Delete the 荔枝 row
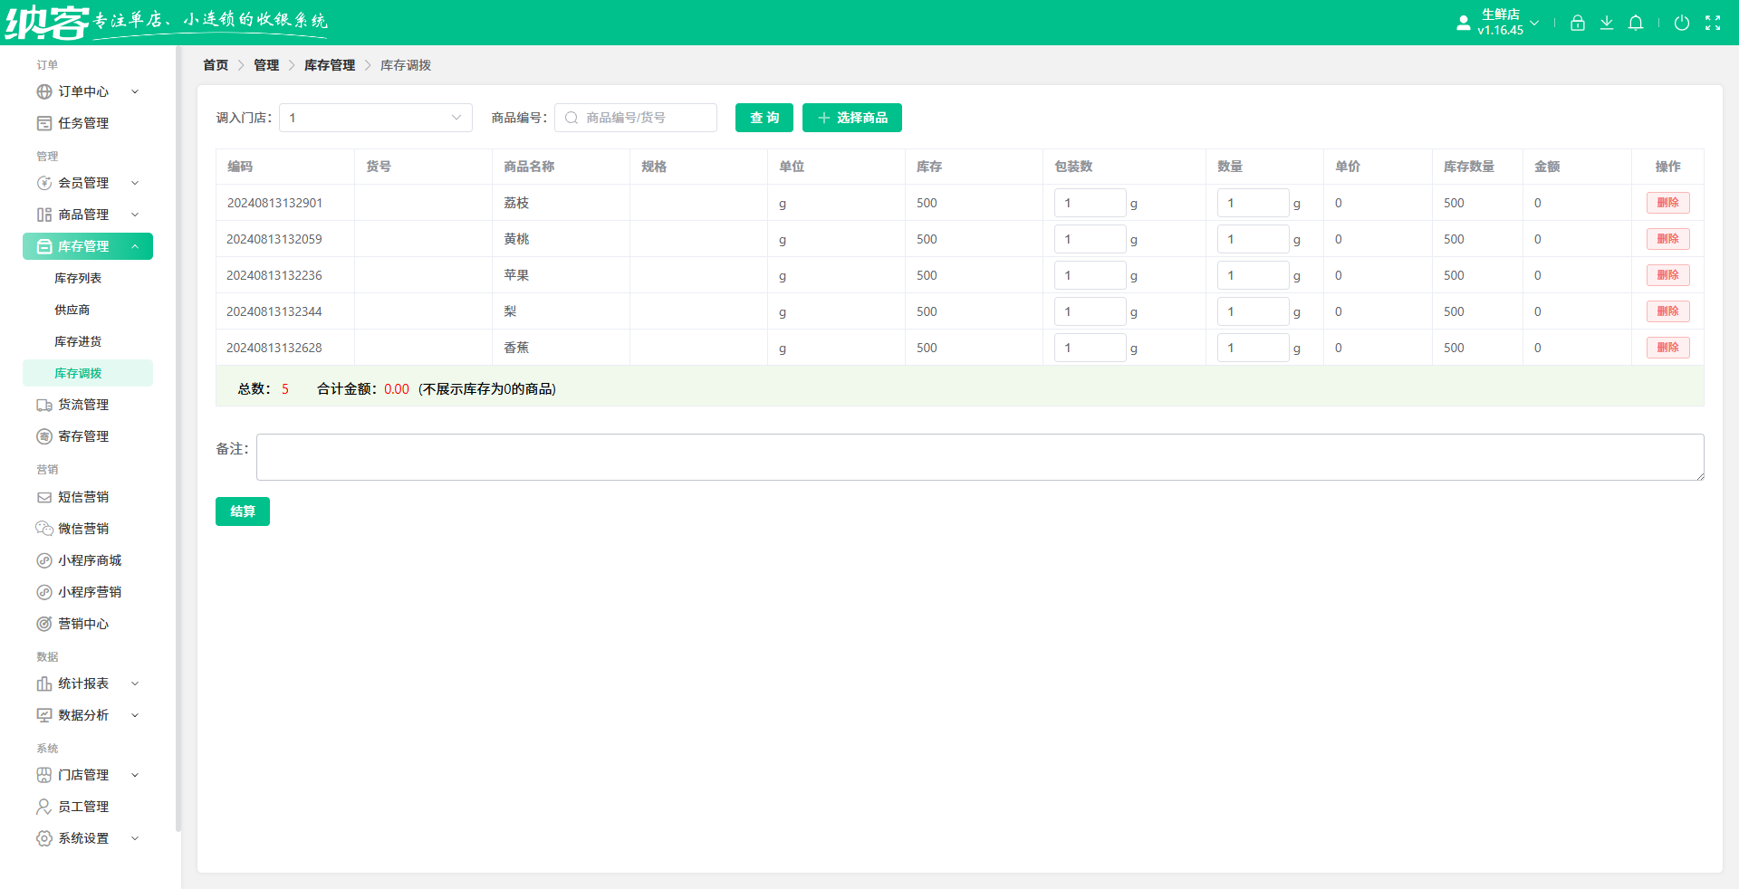 click(1668, 203)
